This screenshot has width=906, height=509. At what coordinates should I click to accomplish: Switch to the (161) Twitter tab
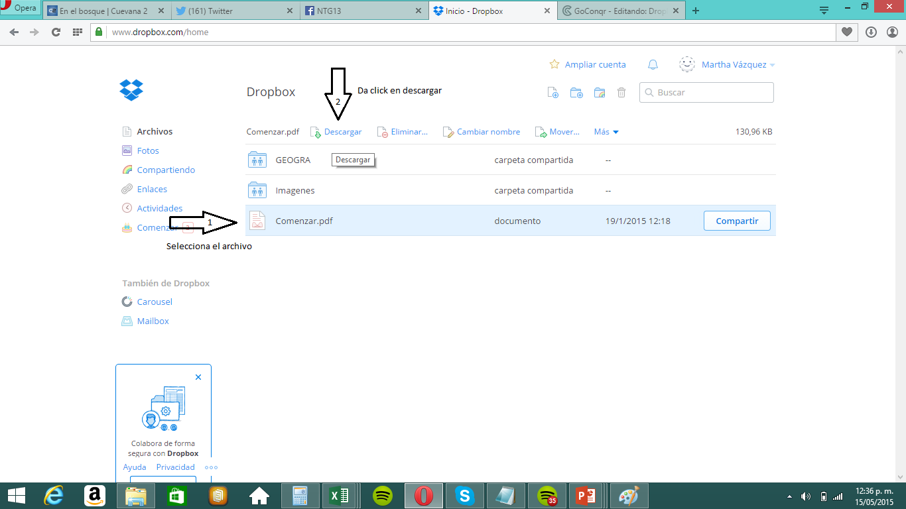(x=233, y=11)
